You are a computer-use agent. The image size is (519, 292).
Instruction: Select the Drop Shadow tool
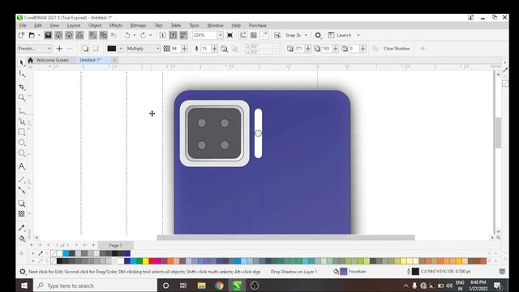[x=22, y=204]
